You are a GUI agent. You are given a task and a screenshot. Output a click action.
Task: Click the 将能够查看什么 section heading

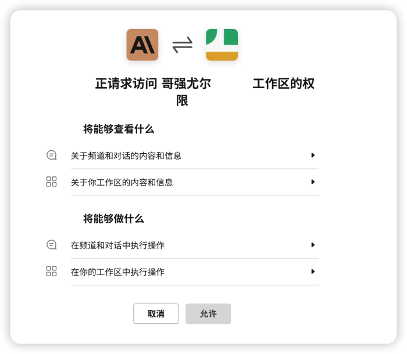coord(119,129)
